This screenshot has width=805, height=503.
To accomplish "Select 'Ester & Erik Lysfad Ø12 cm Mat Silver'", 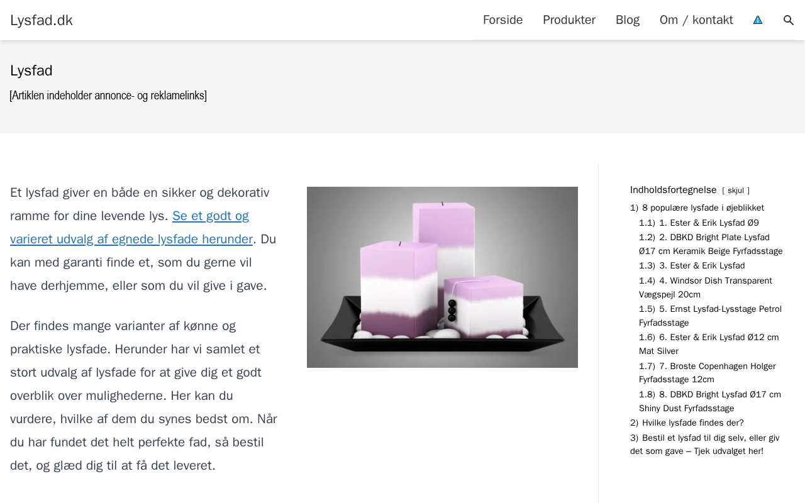I will (x=709, y=344).
